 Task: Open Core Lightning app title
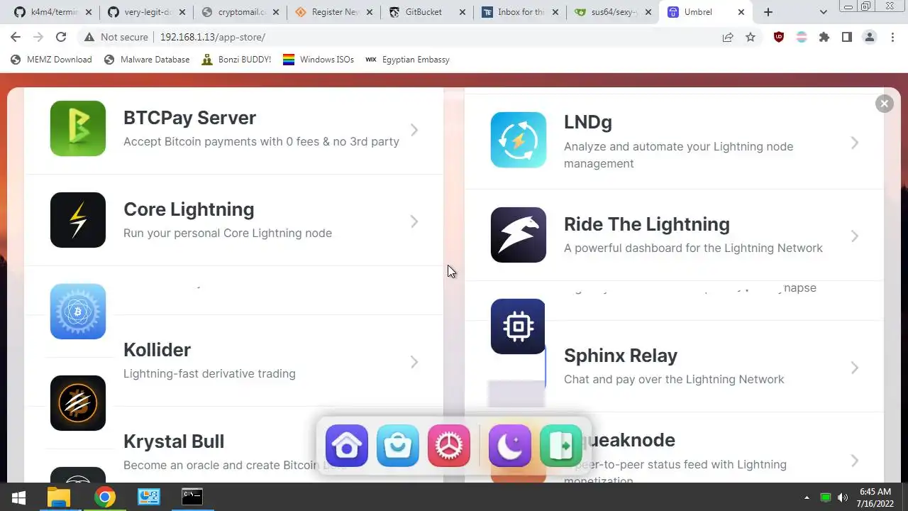tap(189, 209)
